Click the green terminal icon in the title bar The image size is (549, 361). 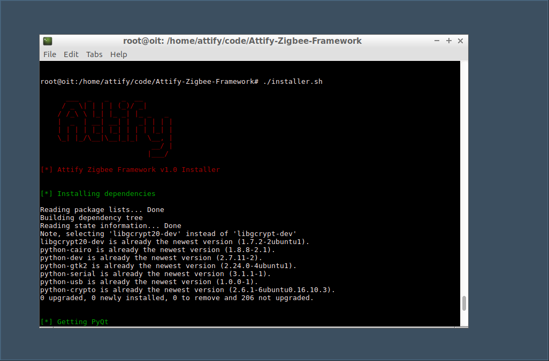[48, 41]
